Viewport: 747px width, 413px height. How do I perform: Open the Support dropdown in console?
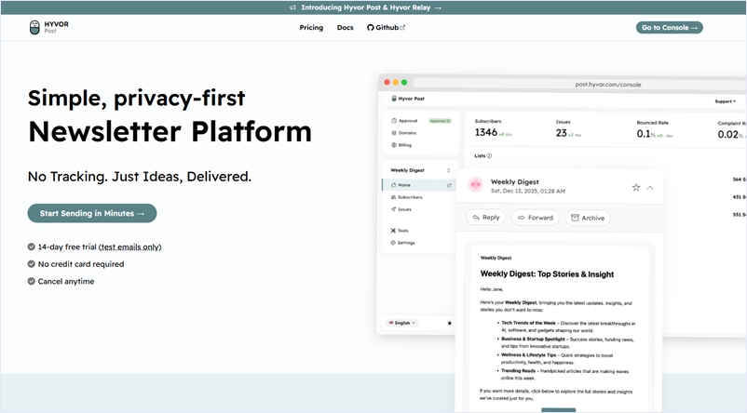(x=725, y=101)
